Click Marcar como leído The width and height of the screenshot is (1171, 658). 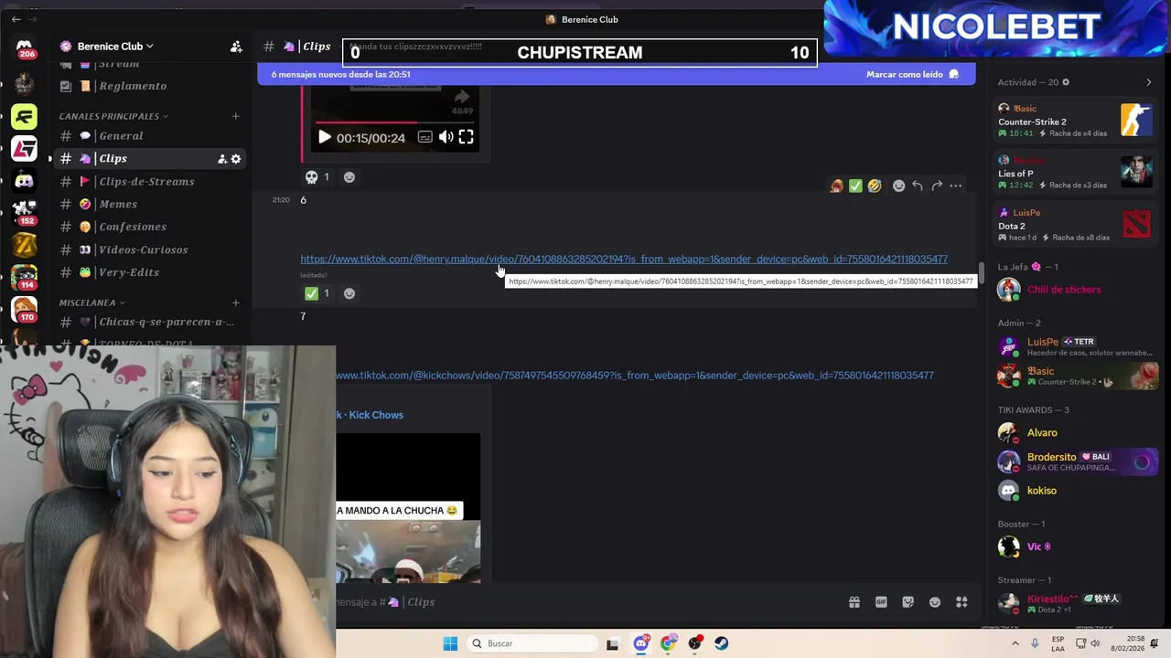point(912,75)
